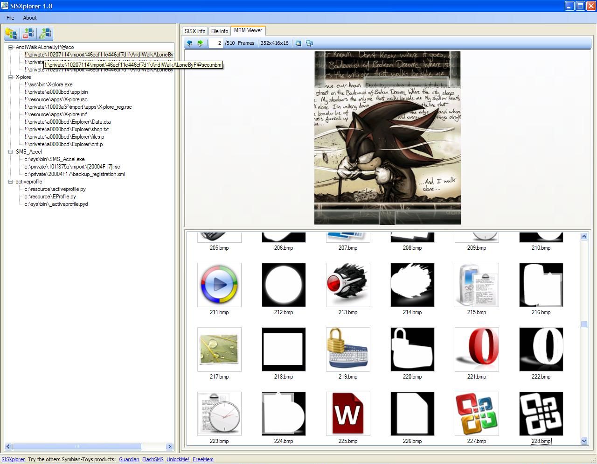The image size is (597, 464).
Task: Go to previous frame with blue left arrow
Action: [x=189, y=43]
